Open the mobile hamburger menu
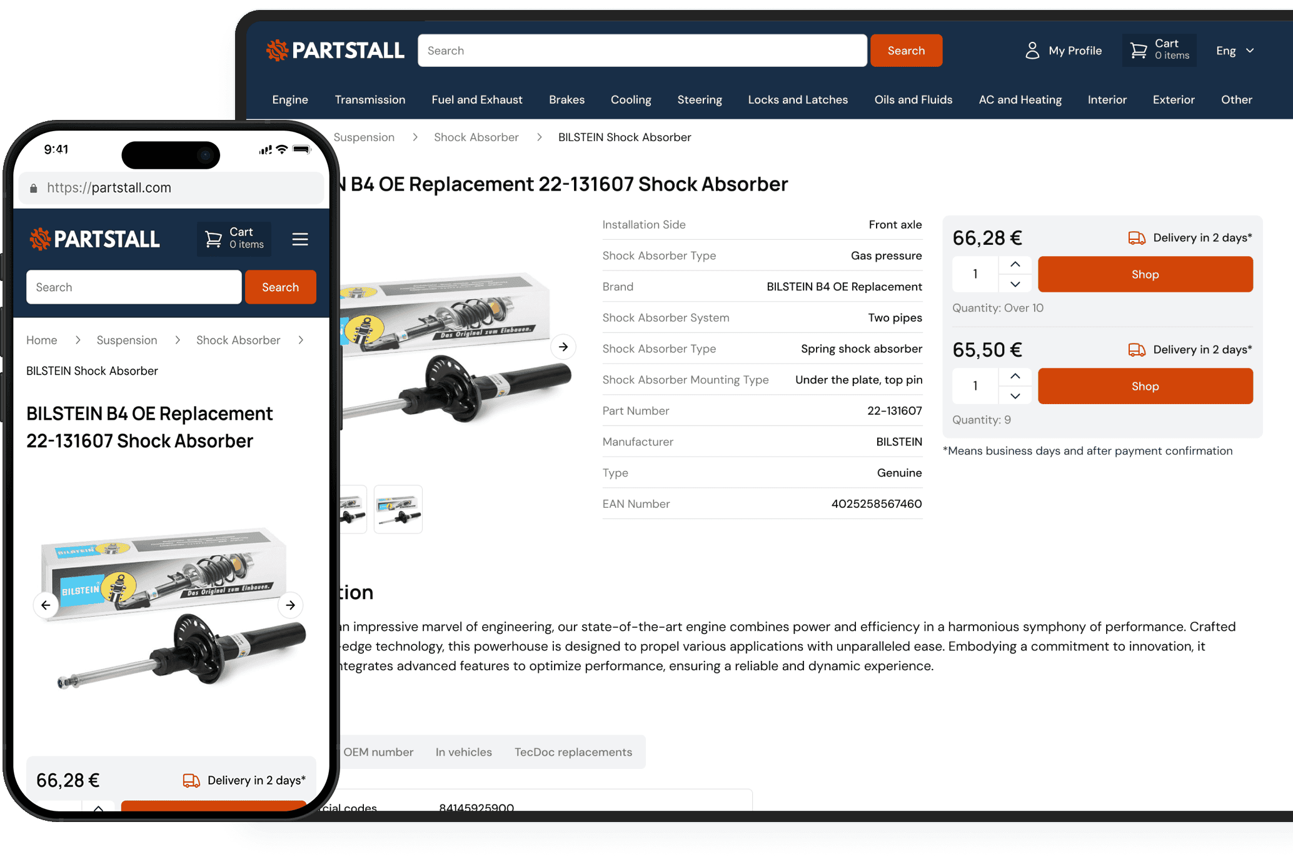Viewport: 1293px width, 862px height. pos(300,239)
